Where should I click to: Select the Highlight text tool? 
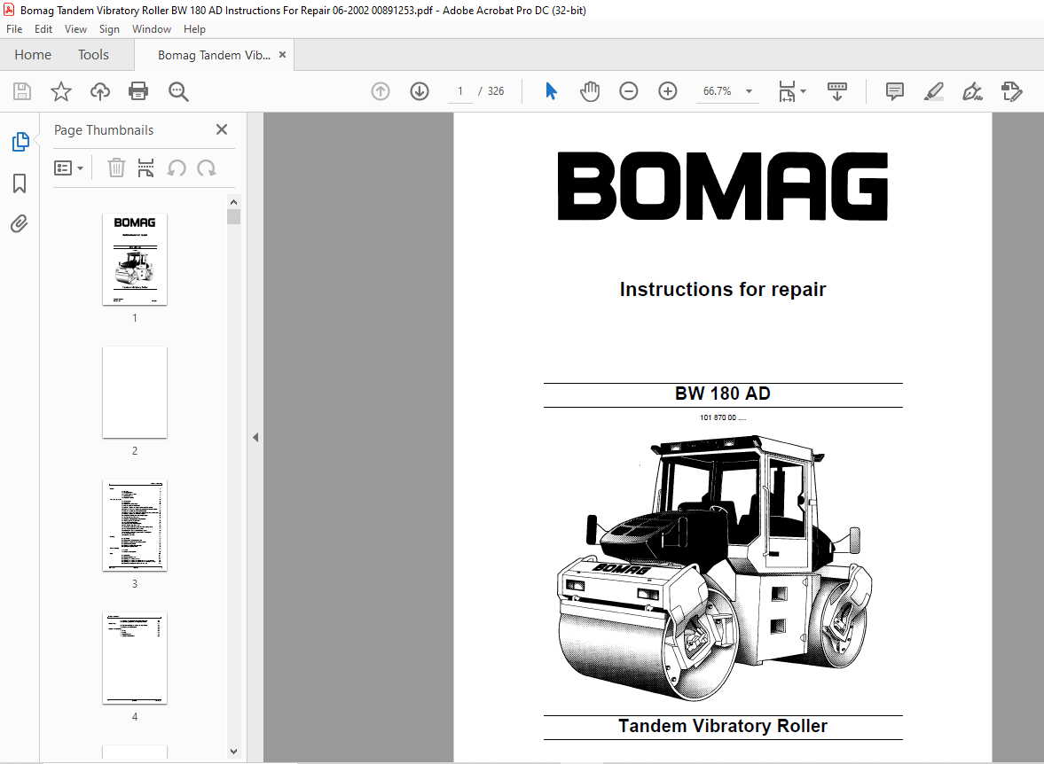pyautogui.click(x=933, y=91)
